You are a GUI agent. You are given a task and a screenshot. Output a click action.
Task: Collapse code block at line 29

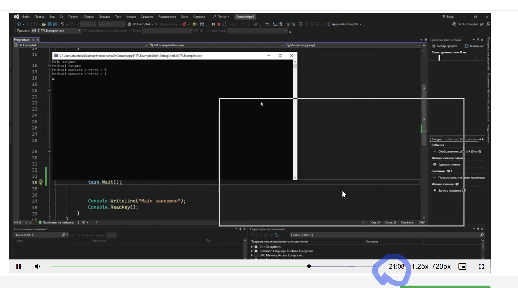[50, 151]
